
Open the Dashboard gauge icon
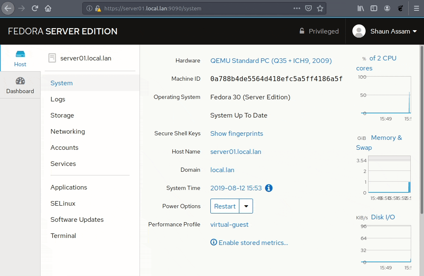pyautogui.click(x=20, y=81)
